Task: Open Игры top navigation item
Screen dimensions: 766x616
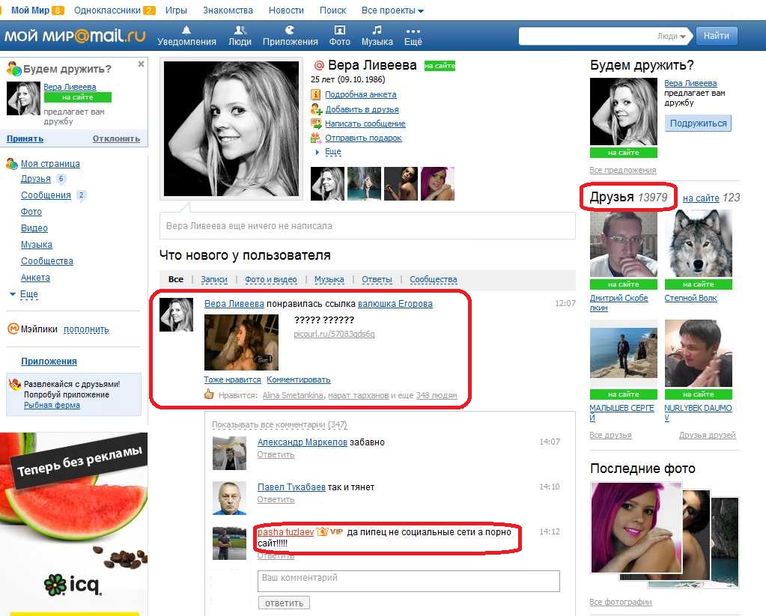Action: tap(176, 10)
